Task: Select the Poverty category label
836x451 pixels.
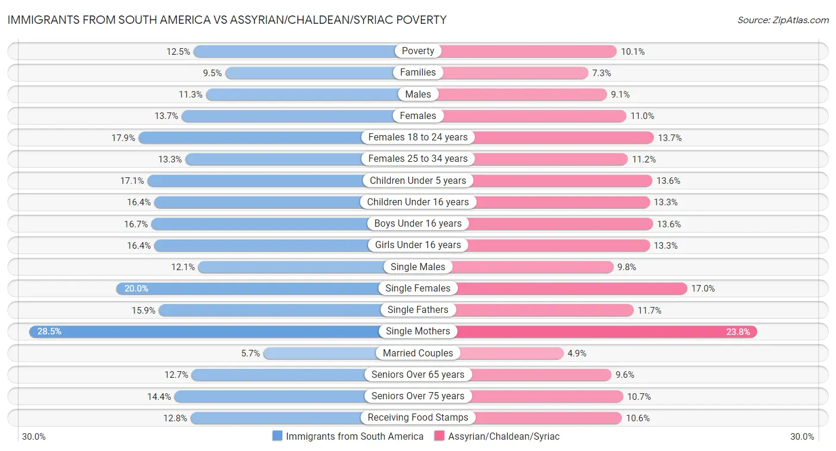Action: [x=418, y=51]
